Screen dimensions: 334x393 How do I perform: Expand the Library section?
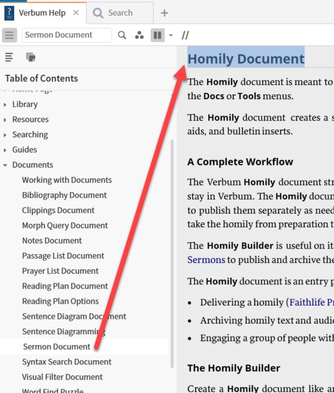[x=5, y=104]
